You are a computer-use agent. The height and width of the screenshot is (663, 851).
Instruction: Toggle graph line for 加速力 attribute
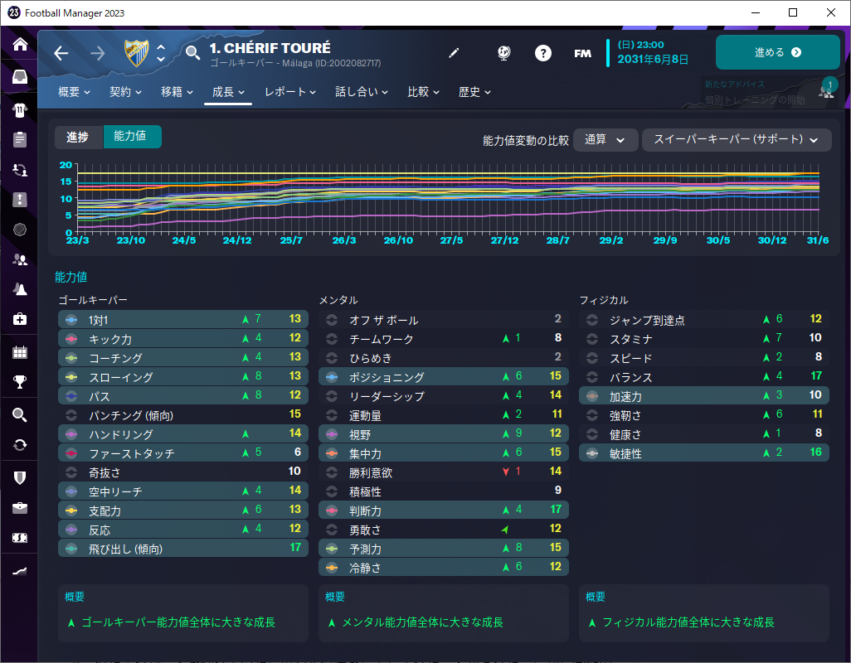(x=592, y=396)
